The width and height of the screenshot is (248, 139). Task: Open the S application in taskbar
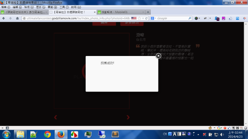(115, 134)
